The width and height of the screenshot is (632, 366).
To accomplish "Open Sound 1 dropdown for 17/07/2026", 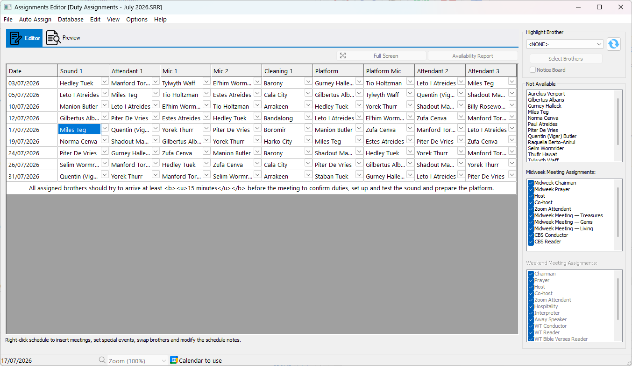I will click(x=105, y=128).
